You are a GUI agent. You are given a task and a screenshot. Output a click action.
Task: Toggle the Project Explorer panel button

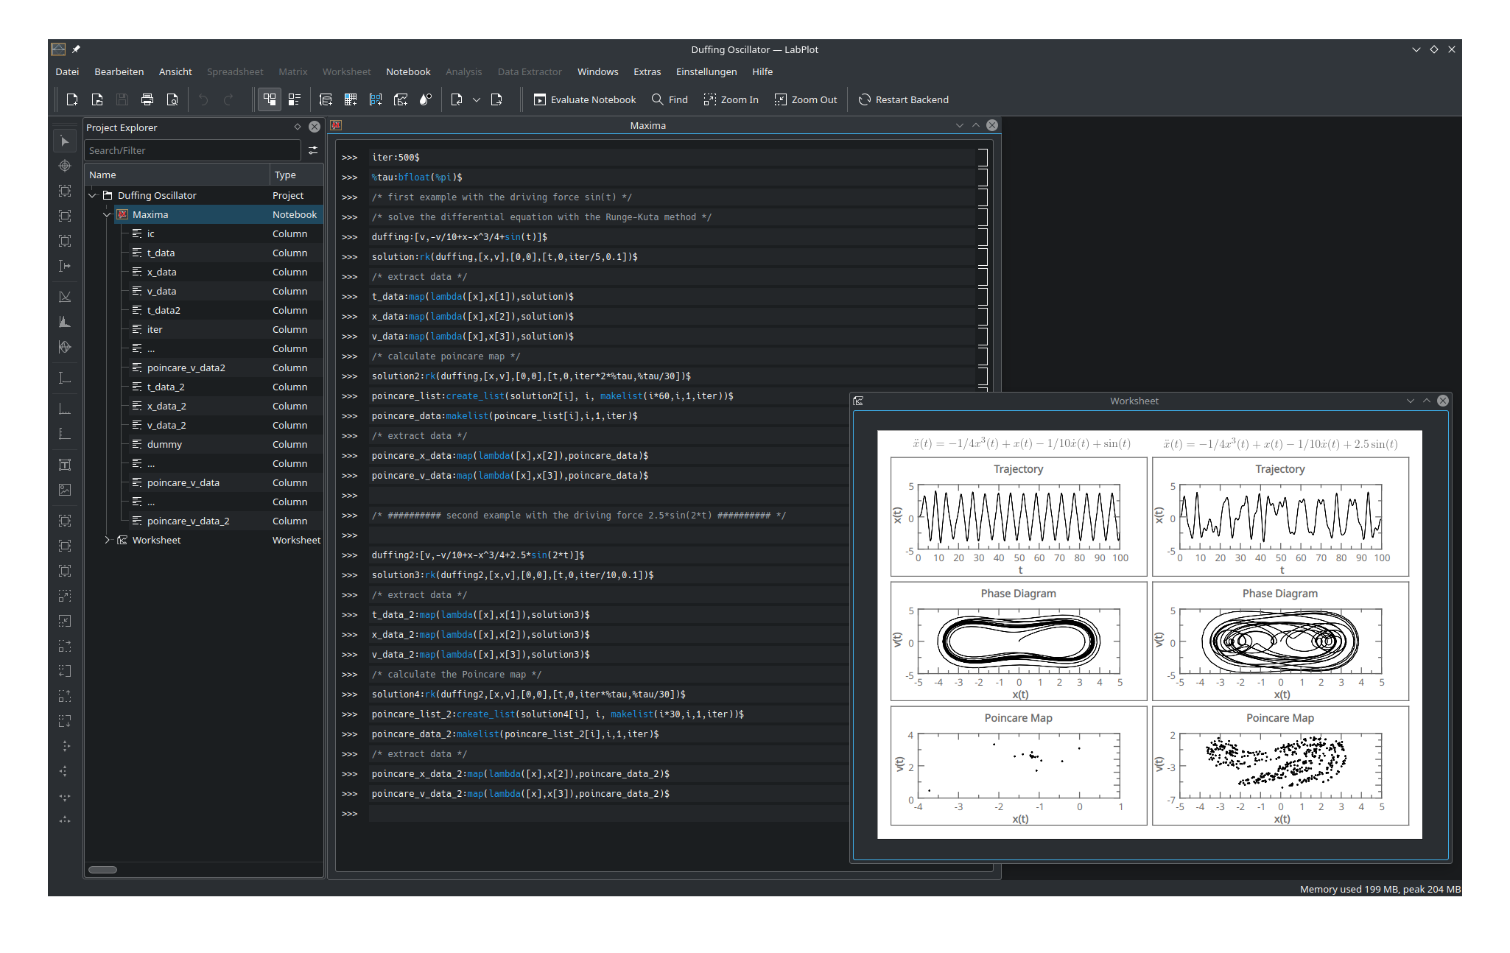click(x=270, y=99)
